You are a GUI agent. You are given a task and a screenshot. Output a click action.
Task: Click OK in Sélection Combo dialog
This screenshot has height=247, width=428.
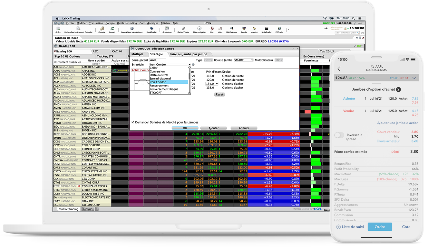tap(185, 128)
